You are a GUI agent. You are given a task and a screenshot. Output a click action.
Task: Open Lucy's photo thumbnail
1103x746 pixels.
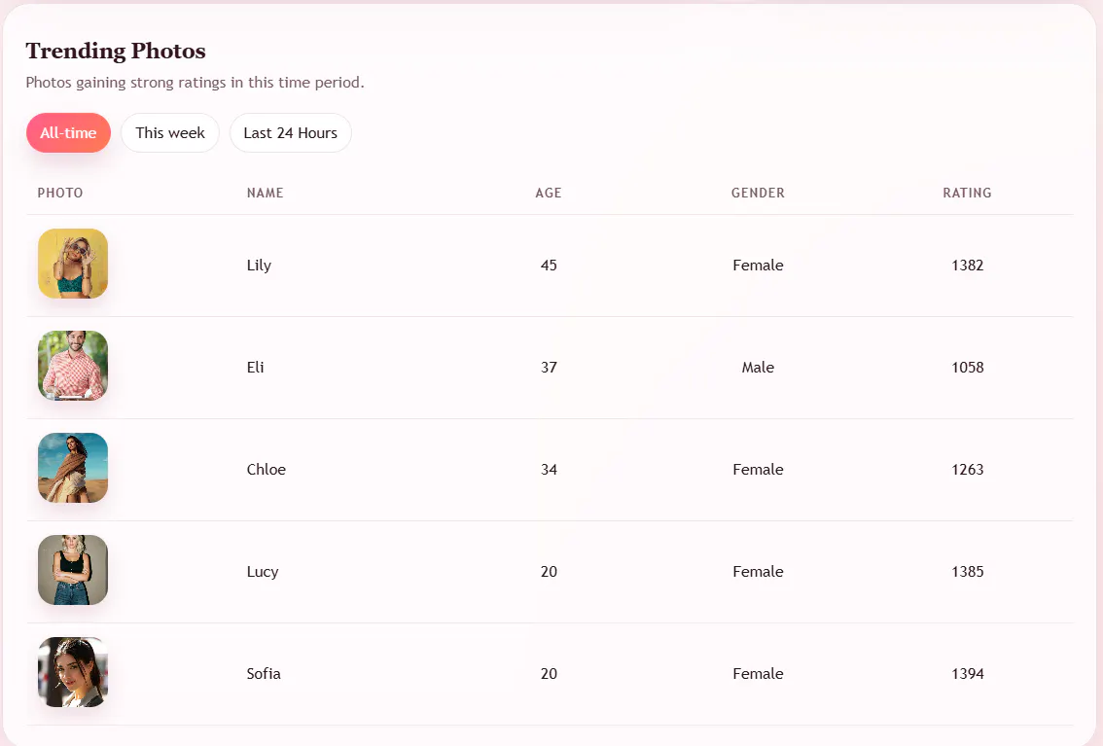[x=73, y=570]
